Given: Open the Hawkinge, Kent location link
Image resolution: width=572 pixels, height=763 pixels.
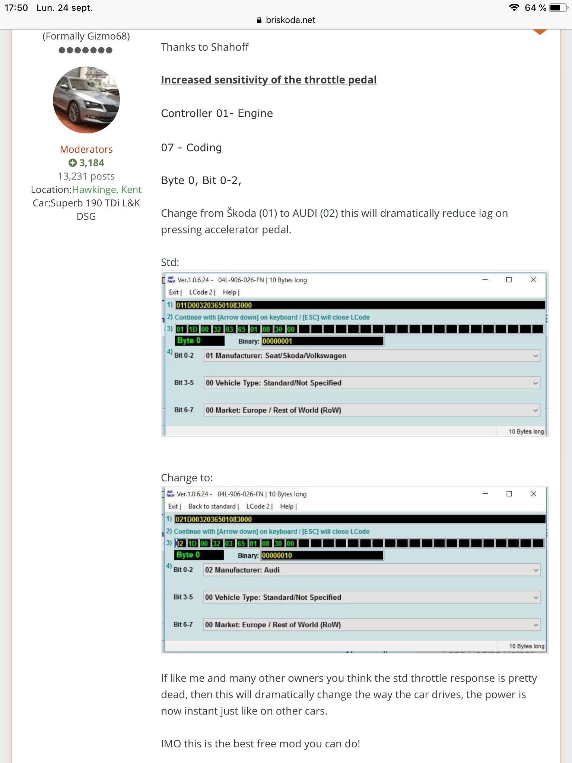Looking at the screenshot, I should [107, 190].
